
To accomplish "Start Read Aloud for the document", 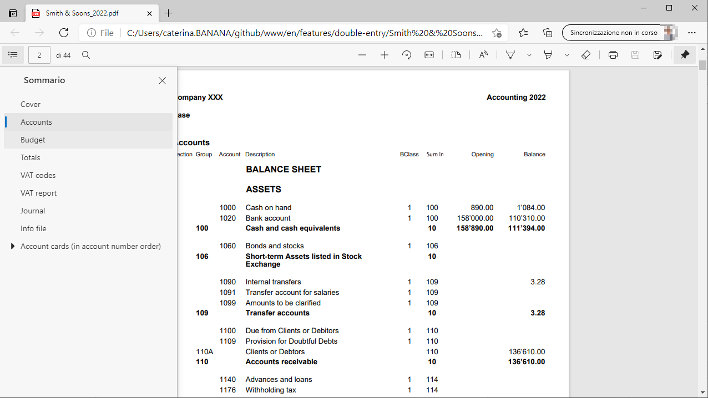I will point(483,55).
